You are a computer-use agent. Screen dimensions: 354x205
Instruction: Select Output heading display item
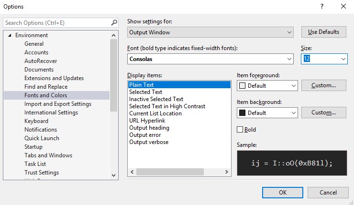pos(149,128)
